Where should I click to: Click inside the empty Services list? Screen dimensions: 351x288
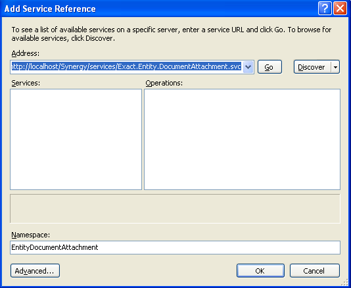pos(76,139)
